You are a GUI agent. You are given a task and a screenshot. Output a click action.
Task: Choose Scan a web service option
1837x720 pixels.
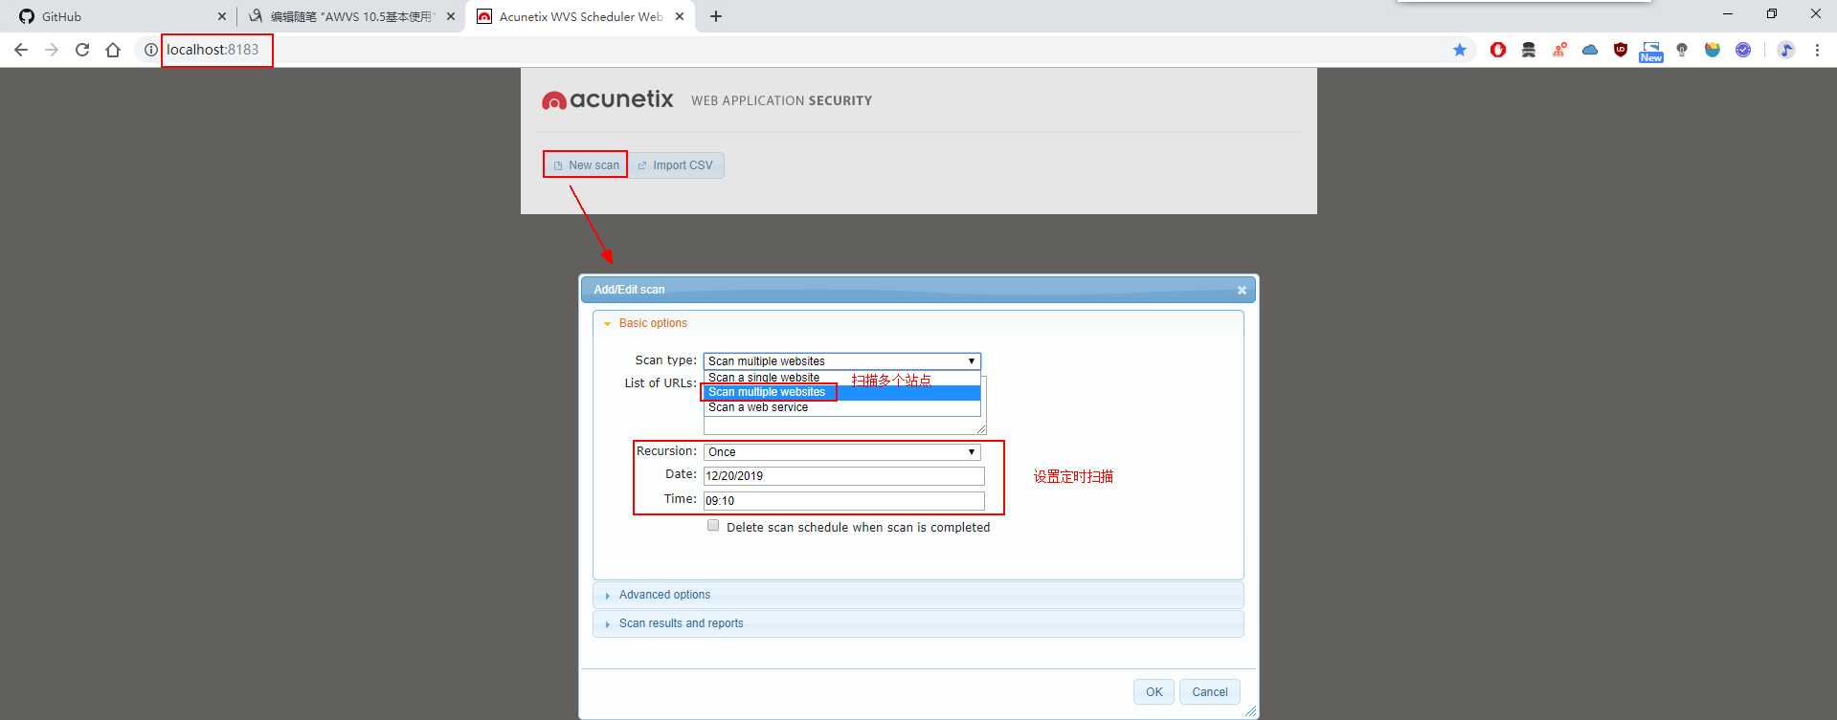pos(842,407)
